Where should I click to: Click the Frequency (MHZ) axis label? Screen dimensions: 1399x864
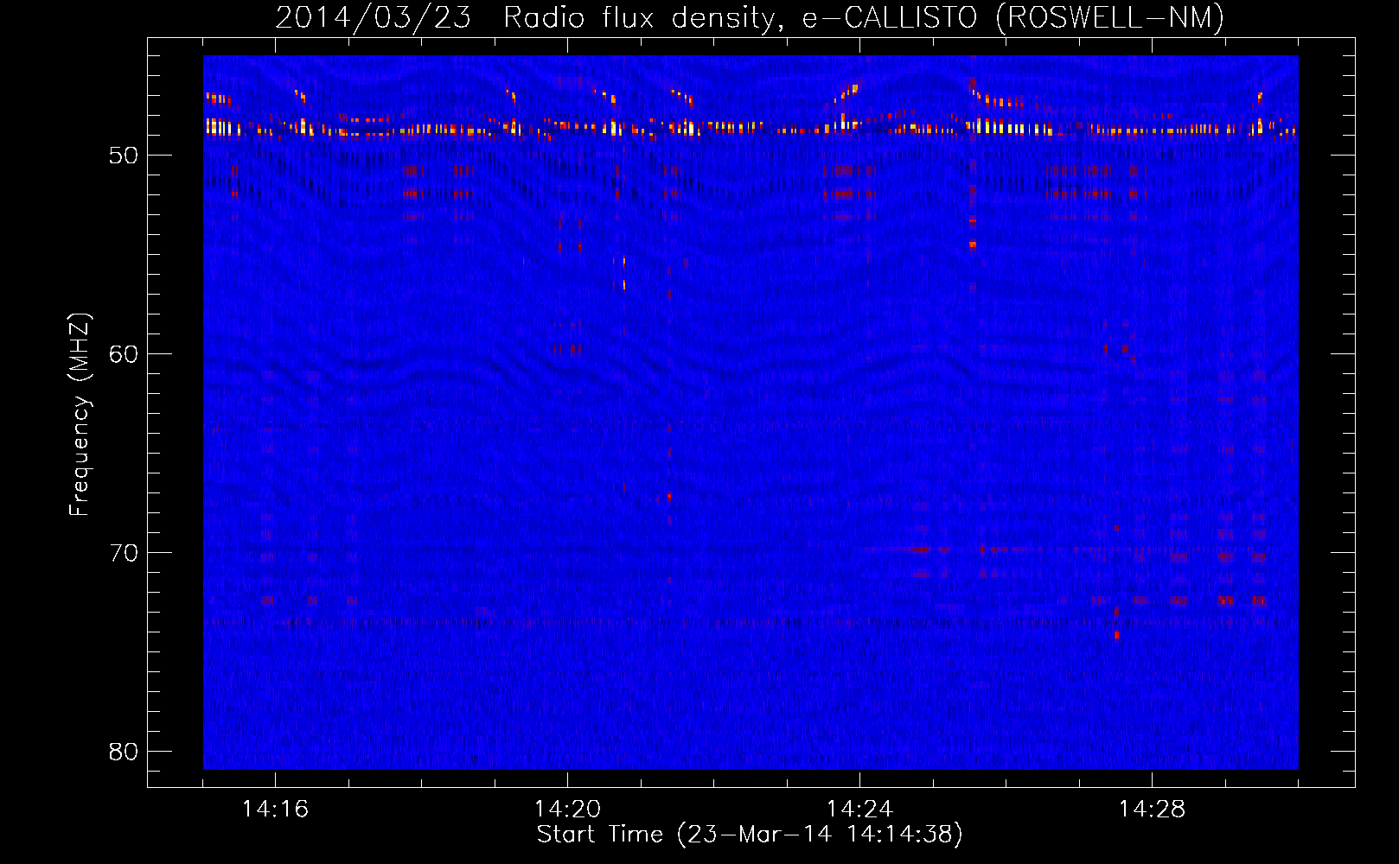pyautogui.click(x=80, y=415)
